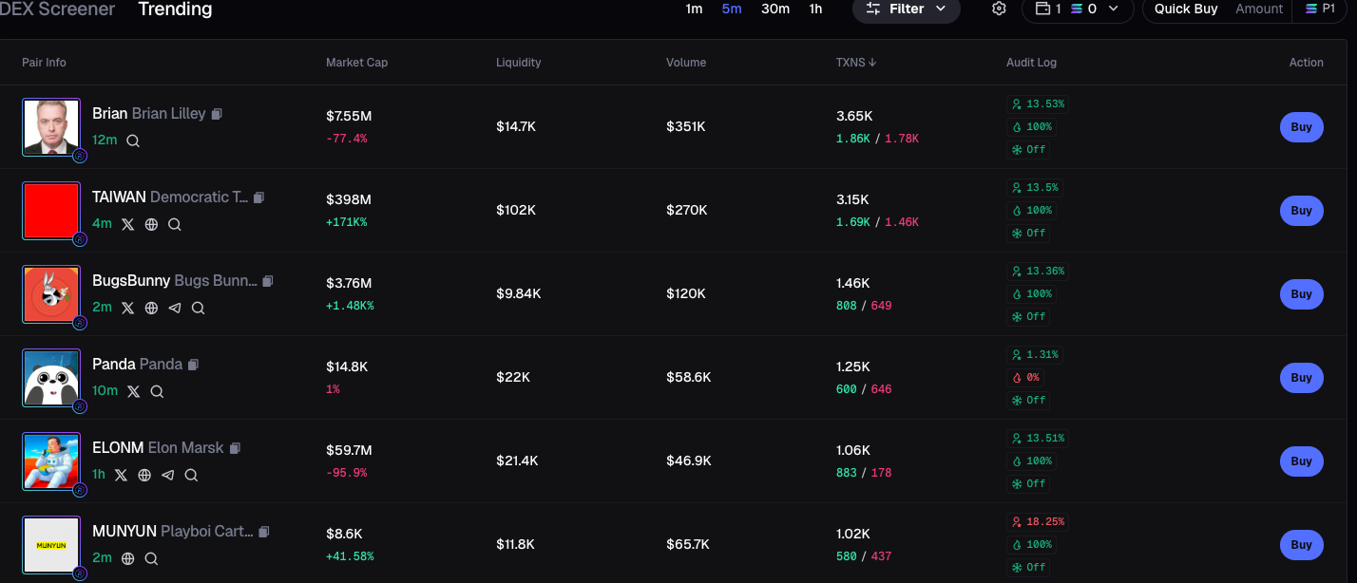
Task: Open ELONM's Telegram link
Action: [x=168, y=475]
